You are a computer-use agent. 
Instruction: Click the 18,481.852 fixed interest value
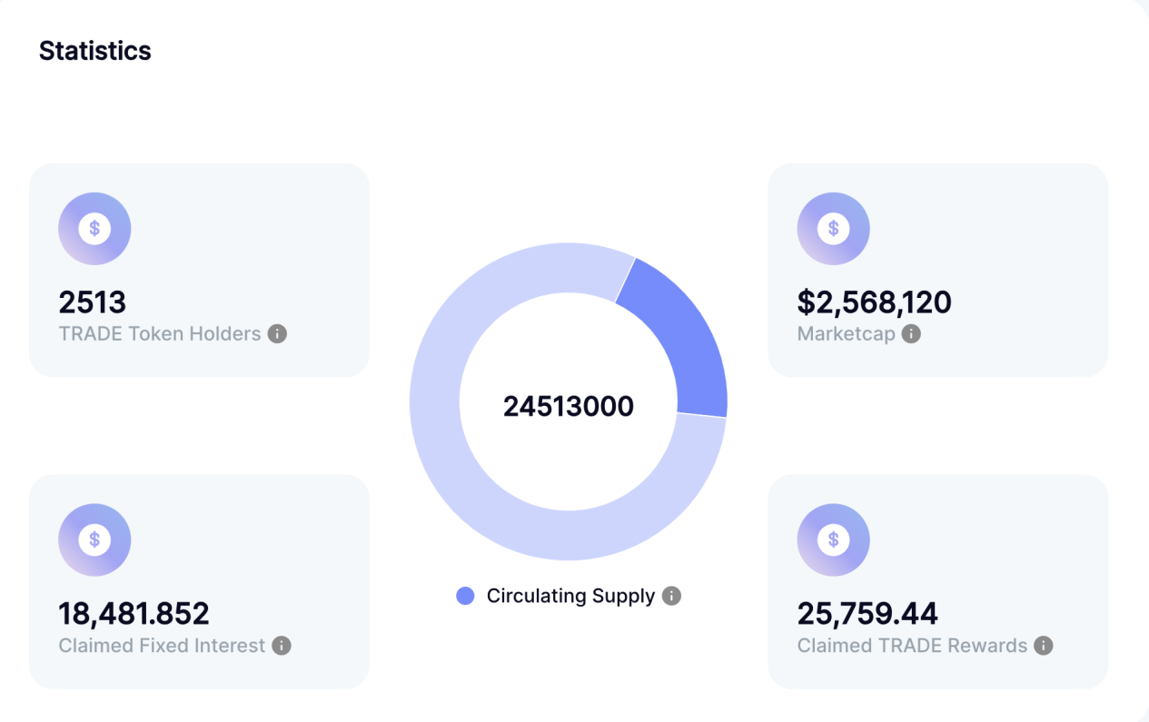tap(134, 614)
